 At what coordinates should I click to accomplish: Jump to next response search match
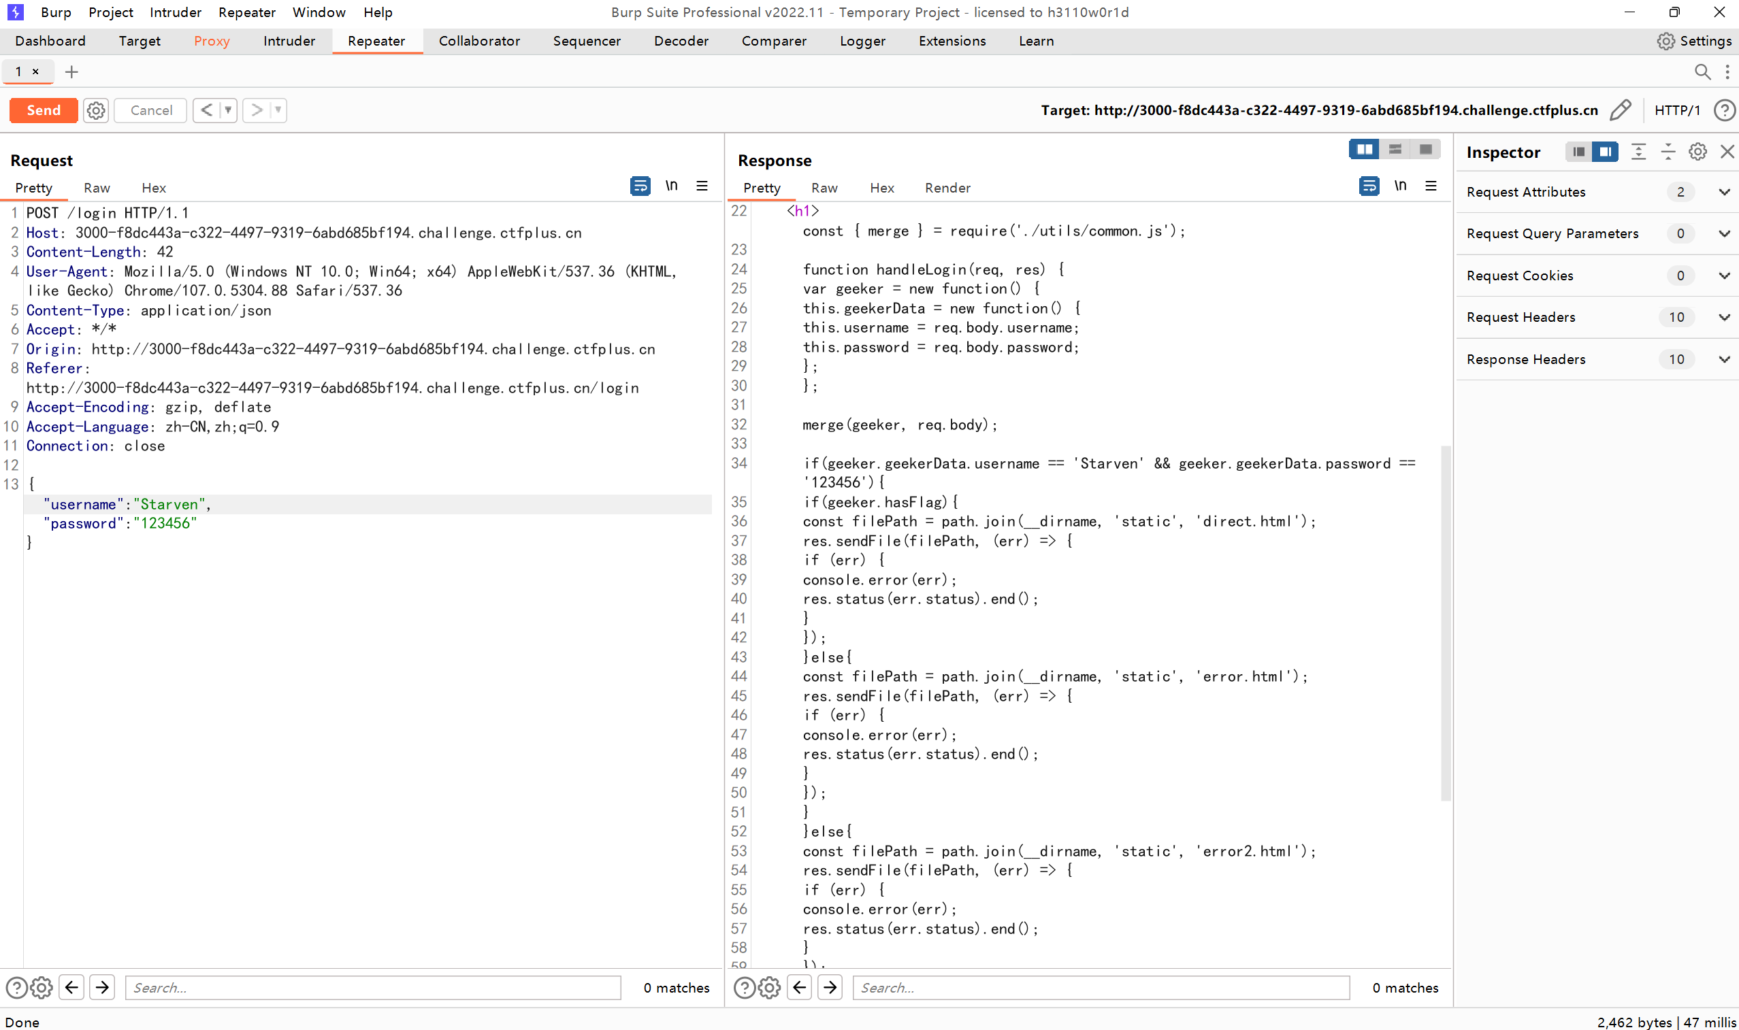[x=830, y=988]
